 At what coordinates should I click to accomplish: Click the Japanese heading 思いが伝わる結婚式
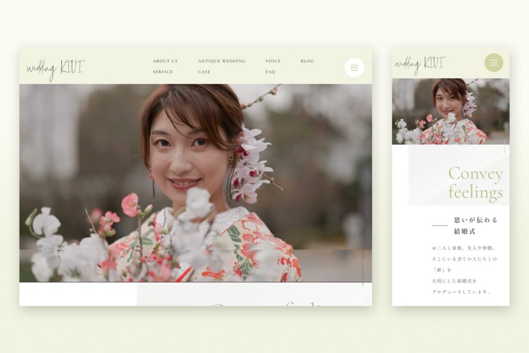tap(475, 225)
